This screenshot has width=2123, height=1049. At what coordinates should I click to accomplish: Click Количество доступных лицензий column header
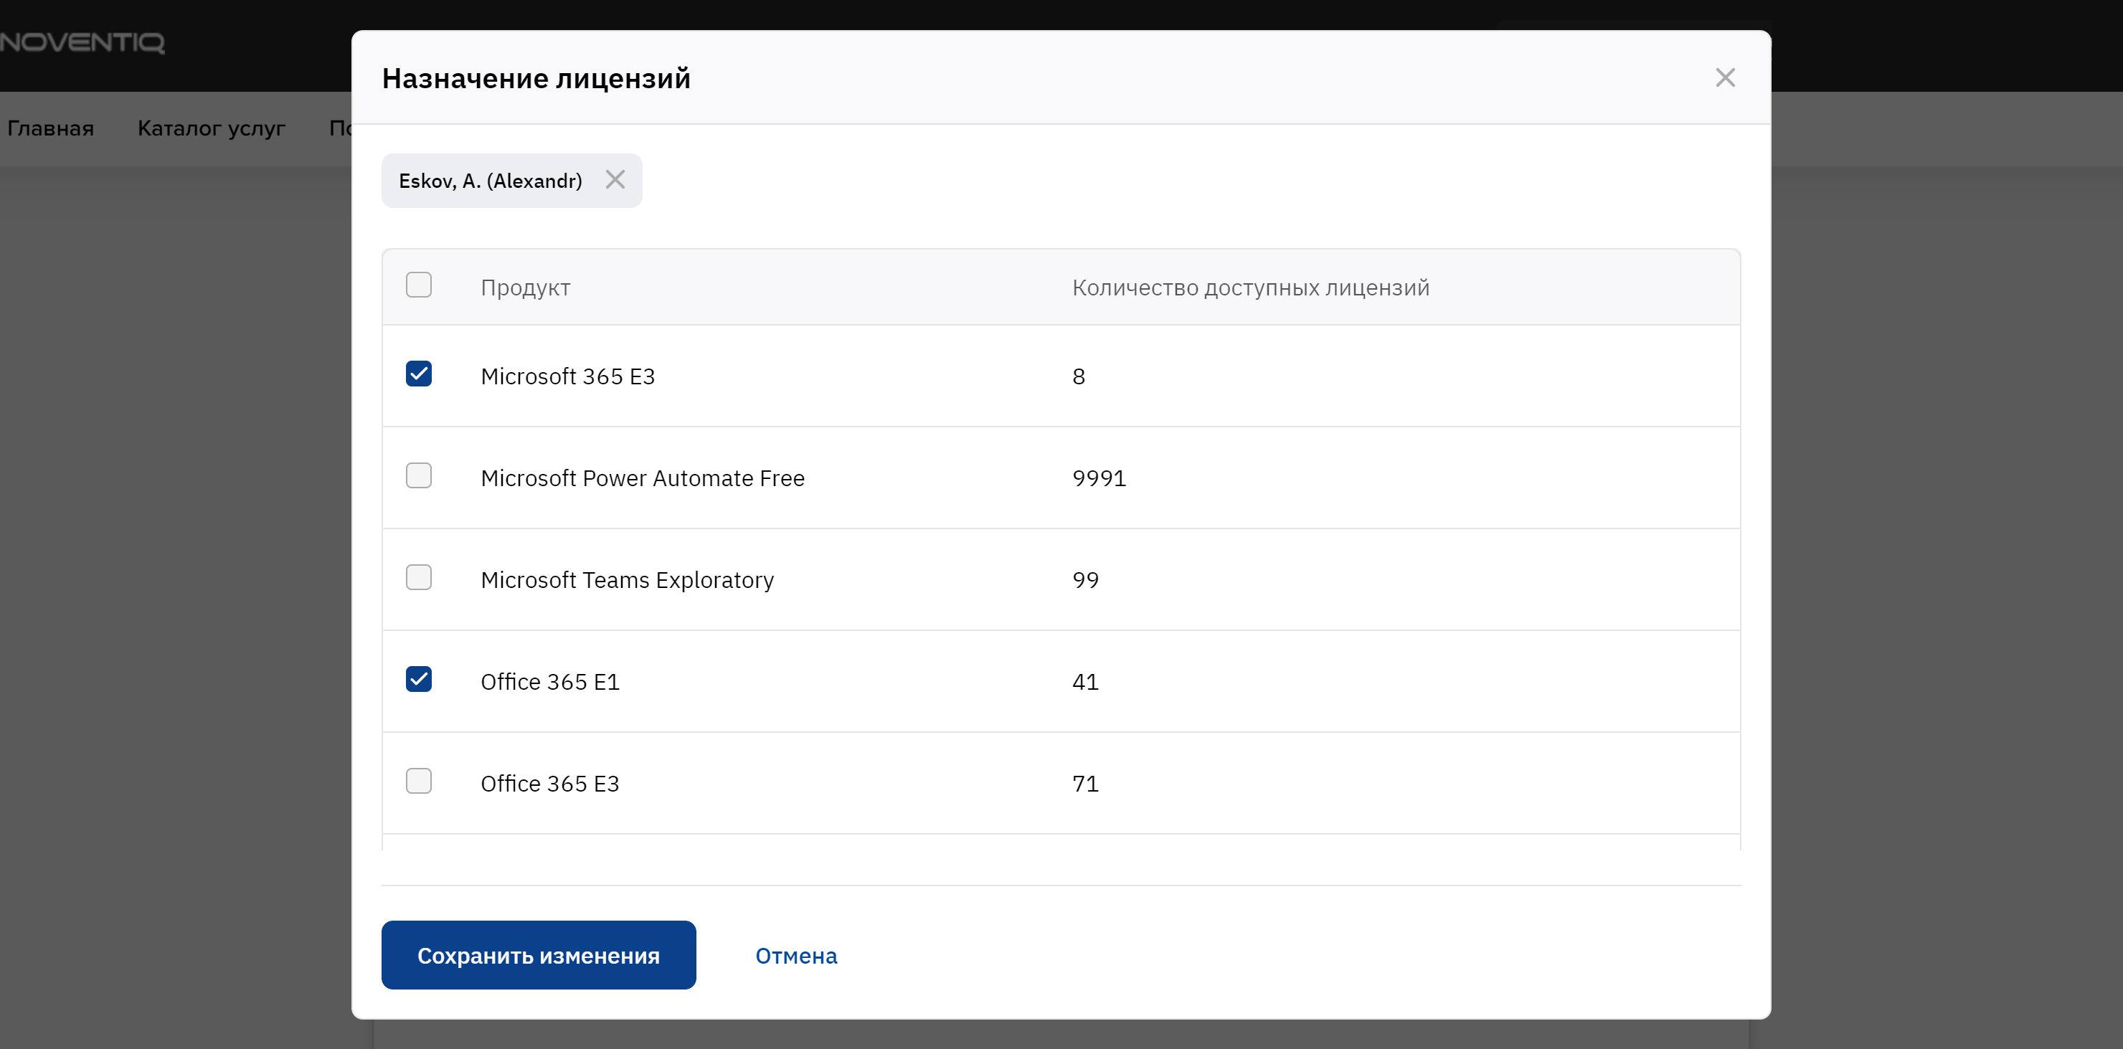pos(1249,288)
